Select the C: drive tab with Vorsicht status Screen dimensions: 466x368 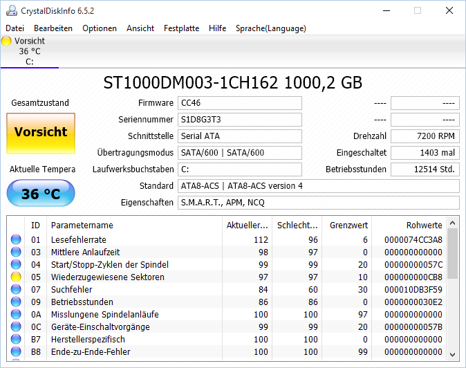point(30,51)
